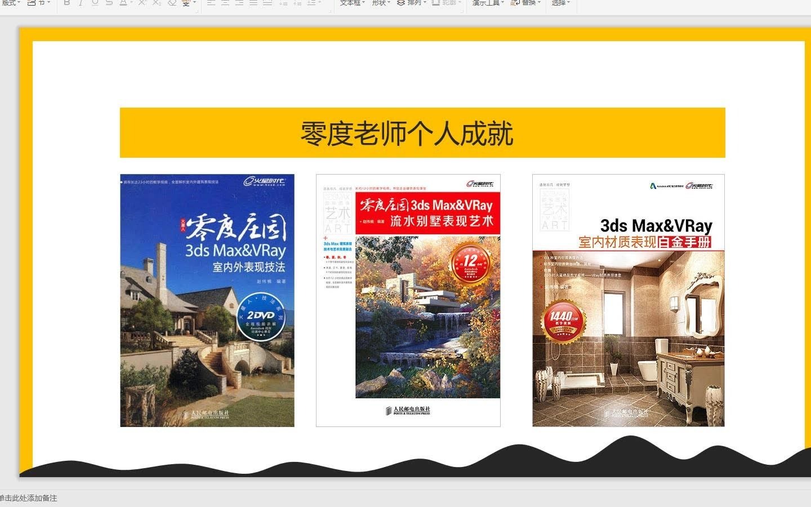Open the 替换 replace dropdown
This screenshot has width=811, height=507.
(526, 3)
